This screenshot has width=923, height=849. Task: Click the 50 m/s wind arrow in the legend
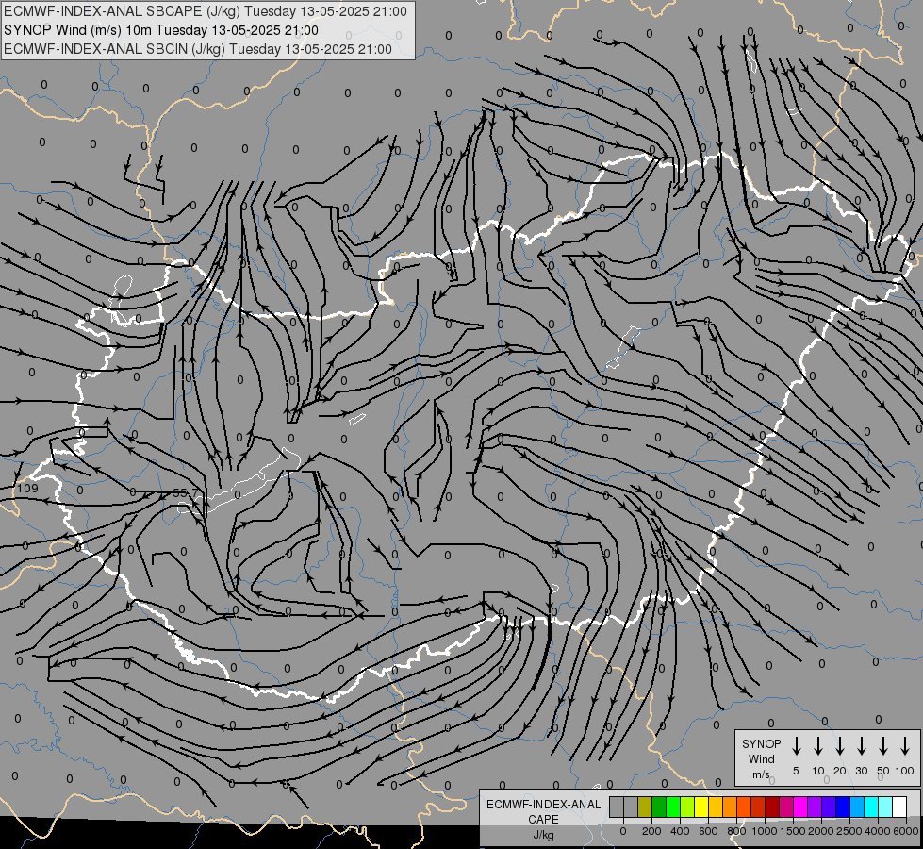click(x=883, y=746)
